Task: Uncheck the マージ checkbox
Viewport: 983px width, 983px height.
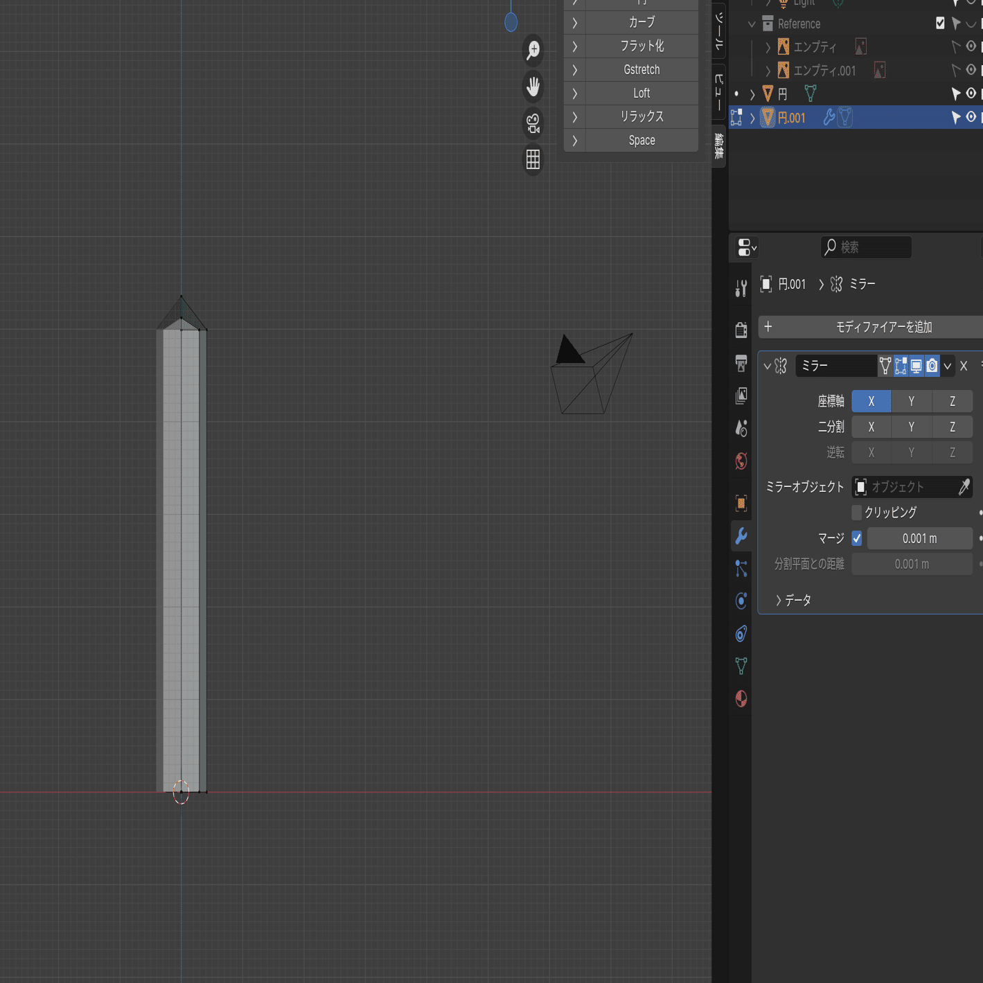Action: (857, 538)
